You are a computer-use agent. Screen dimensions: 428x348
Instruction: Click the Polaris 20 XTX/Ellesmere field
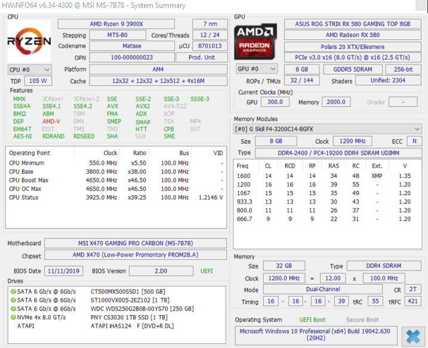click(x=353, y=47)
